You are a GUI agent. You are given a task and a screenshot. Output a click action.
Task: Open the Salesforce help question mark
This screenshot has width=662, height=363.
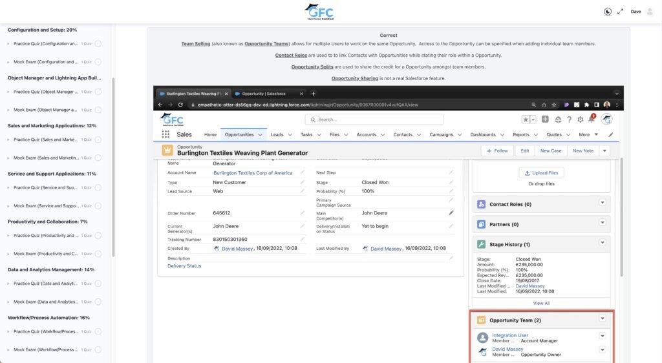click(x=569, y=119)
